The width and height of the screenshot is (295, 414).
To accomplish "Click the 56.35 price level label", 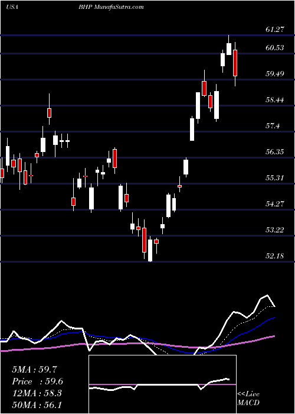I will 275,152.
